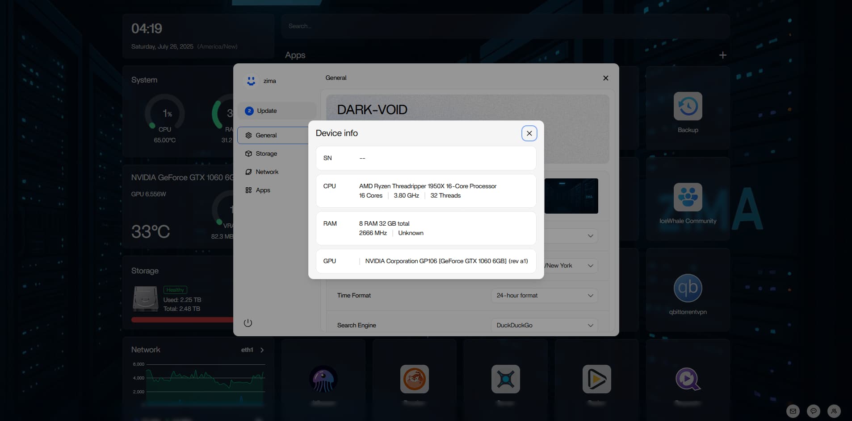Click the SN row value
This screenshot has width=852, height=421.
pos(362,158)
